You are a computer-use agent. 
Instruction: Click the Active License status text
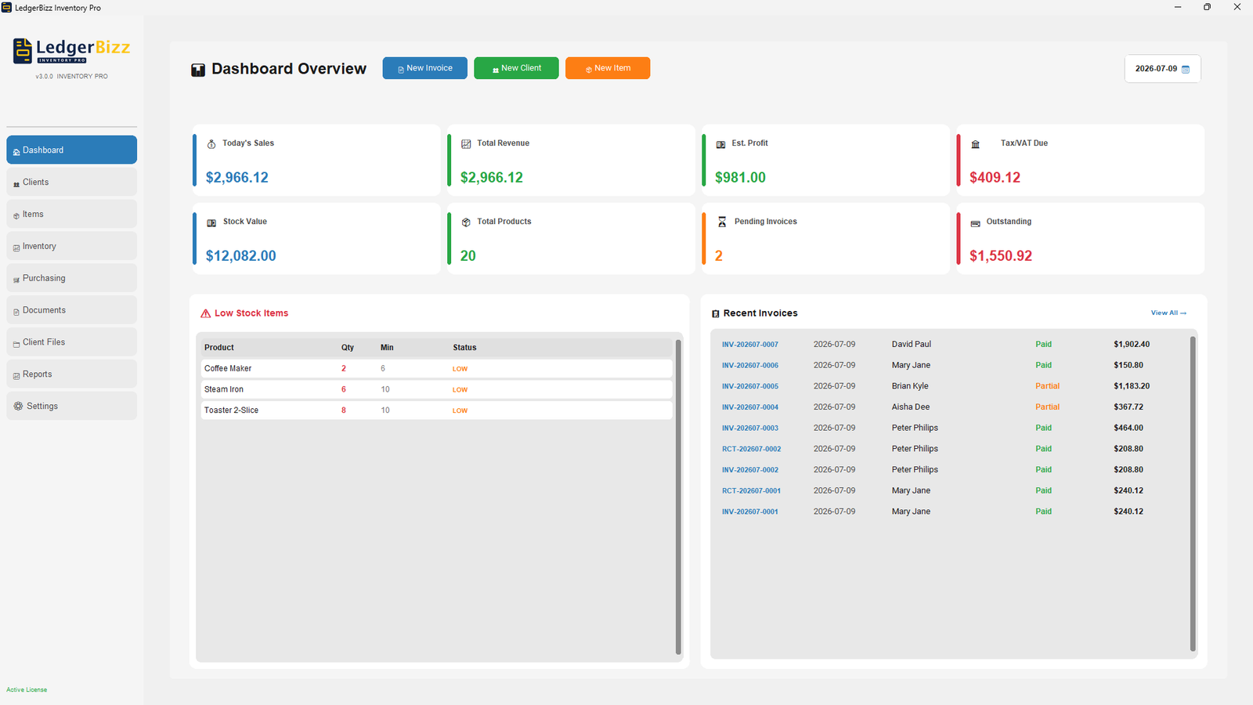pyautogui.click(x=27, y=690)
